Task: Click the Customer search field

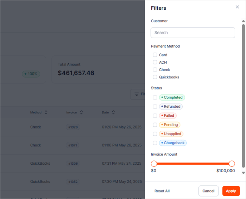Action: click(x=193, y=33)
